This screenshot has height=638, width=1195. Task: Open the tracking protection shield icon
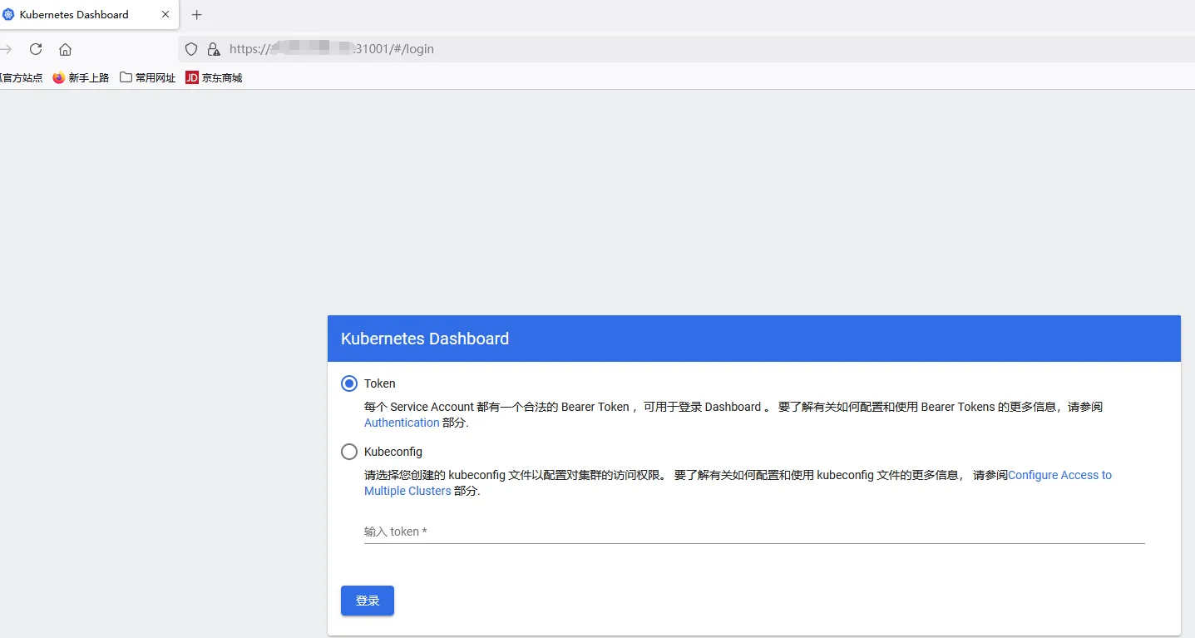point(191,49)
